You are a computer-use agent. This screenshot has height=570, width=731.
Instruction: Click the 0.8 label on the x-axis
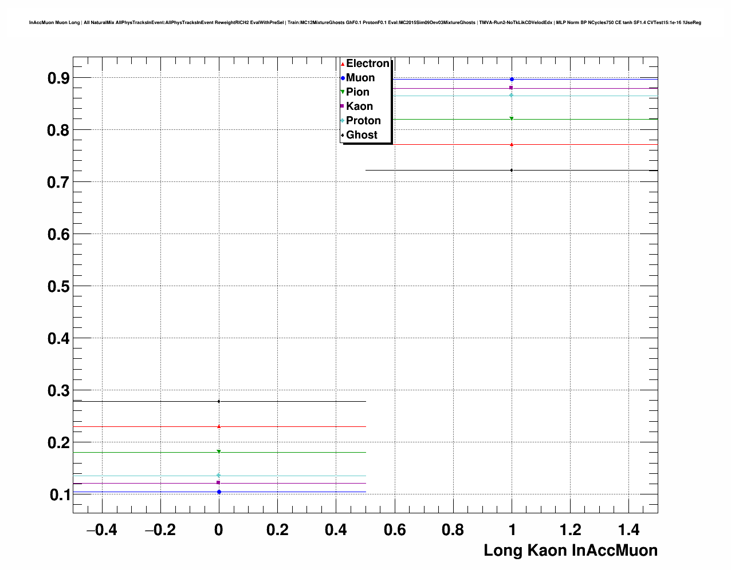453,531
